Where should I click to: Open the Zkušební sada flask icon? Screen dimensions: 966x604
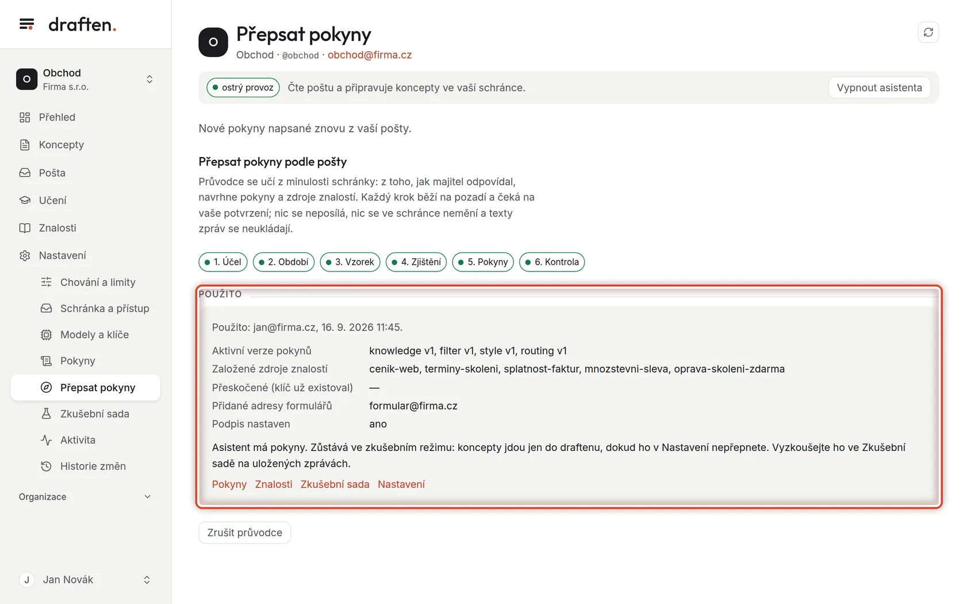click(x=46, y=414)
